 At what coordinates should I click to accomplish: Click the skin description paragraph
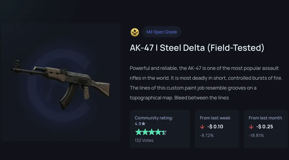[206, 83]
